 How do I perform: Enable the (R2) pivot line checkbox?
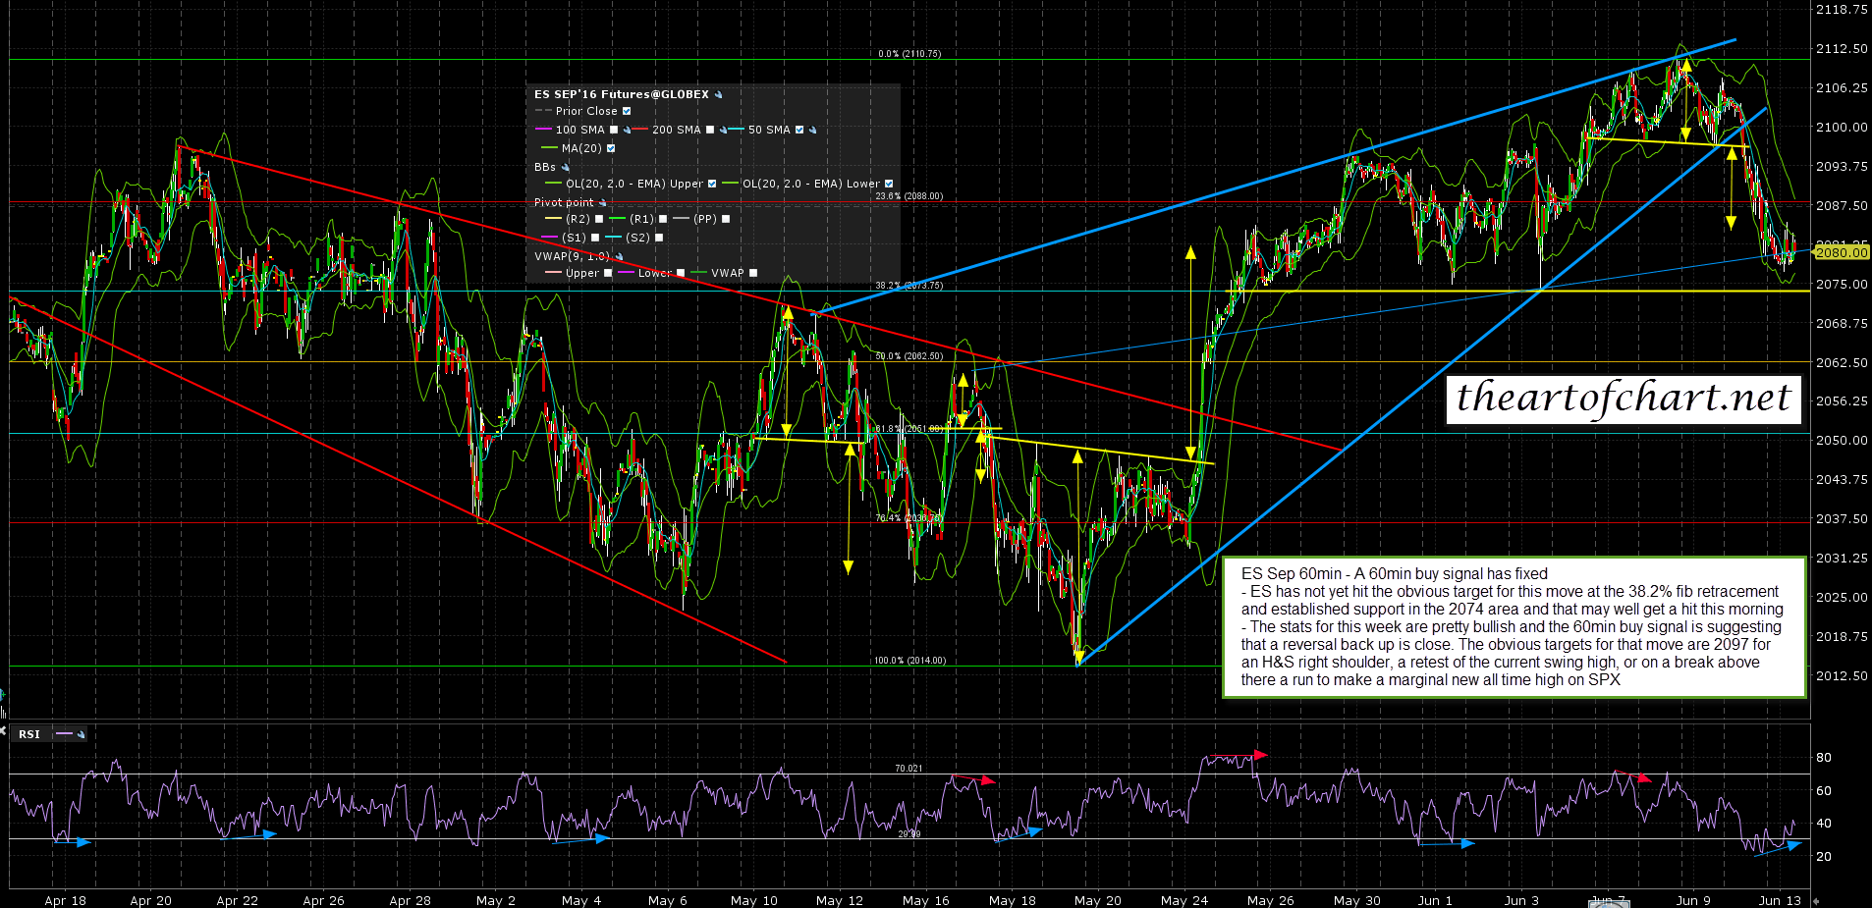click(599, 219)
